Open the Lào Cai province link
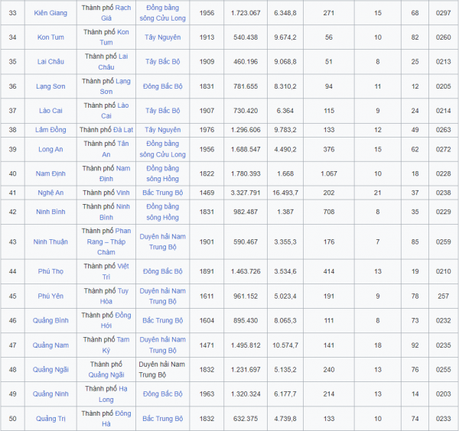Screen dimensions: 459x431 click(x=50, y=111)
